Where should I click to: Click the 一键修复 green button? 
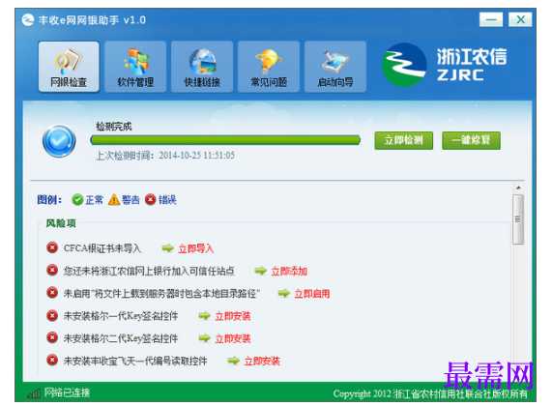471,140
